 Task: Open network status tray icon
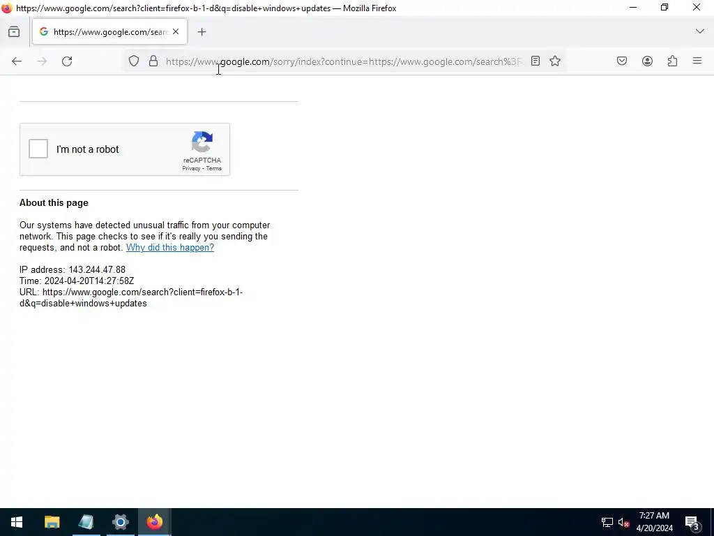(x=607, y=522)
